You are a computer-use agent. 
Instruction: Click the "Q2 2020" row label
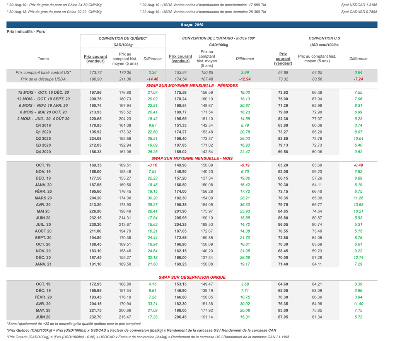click(43, 139)
